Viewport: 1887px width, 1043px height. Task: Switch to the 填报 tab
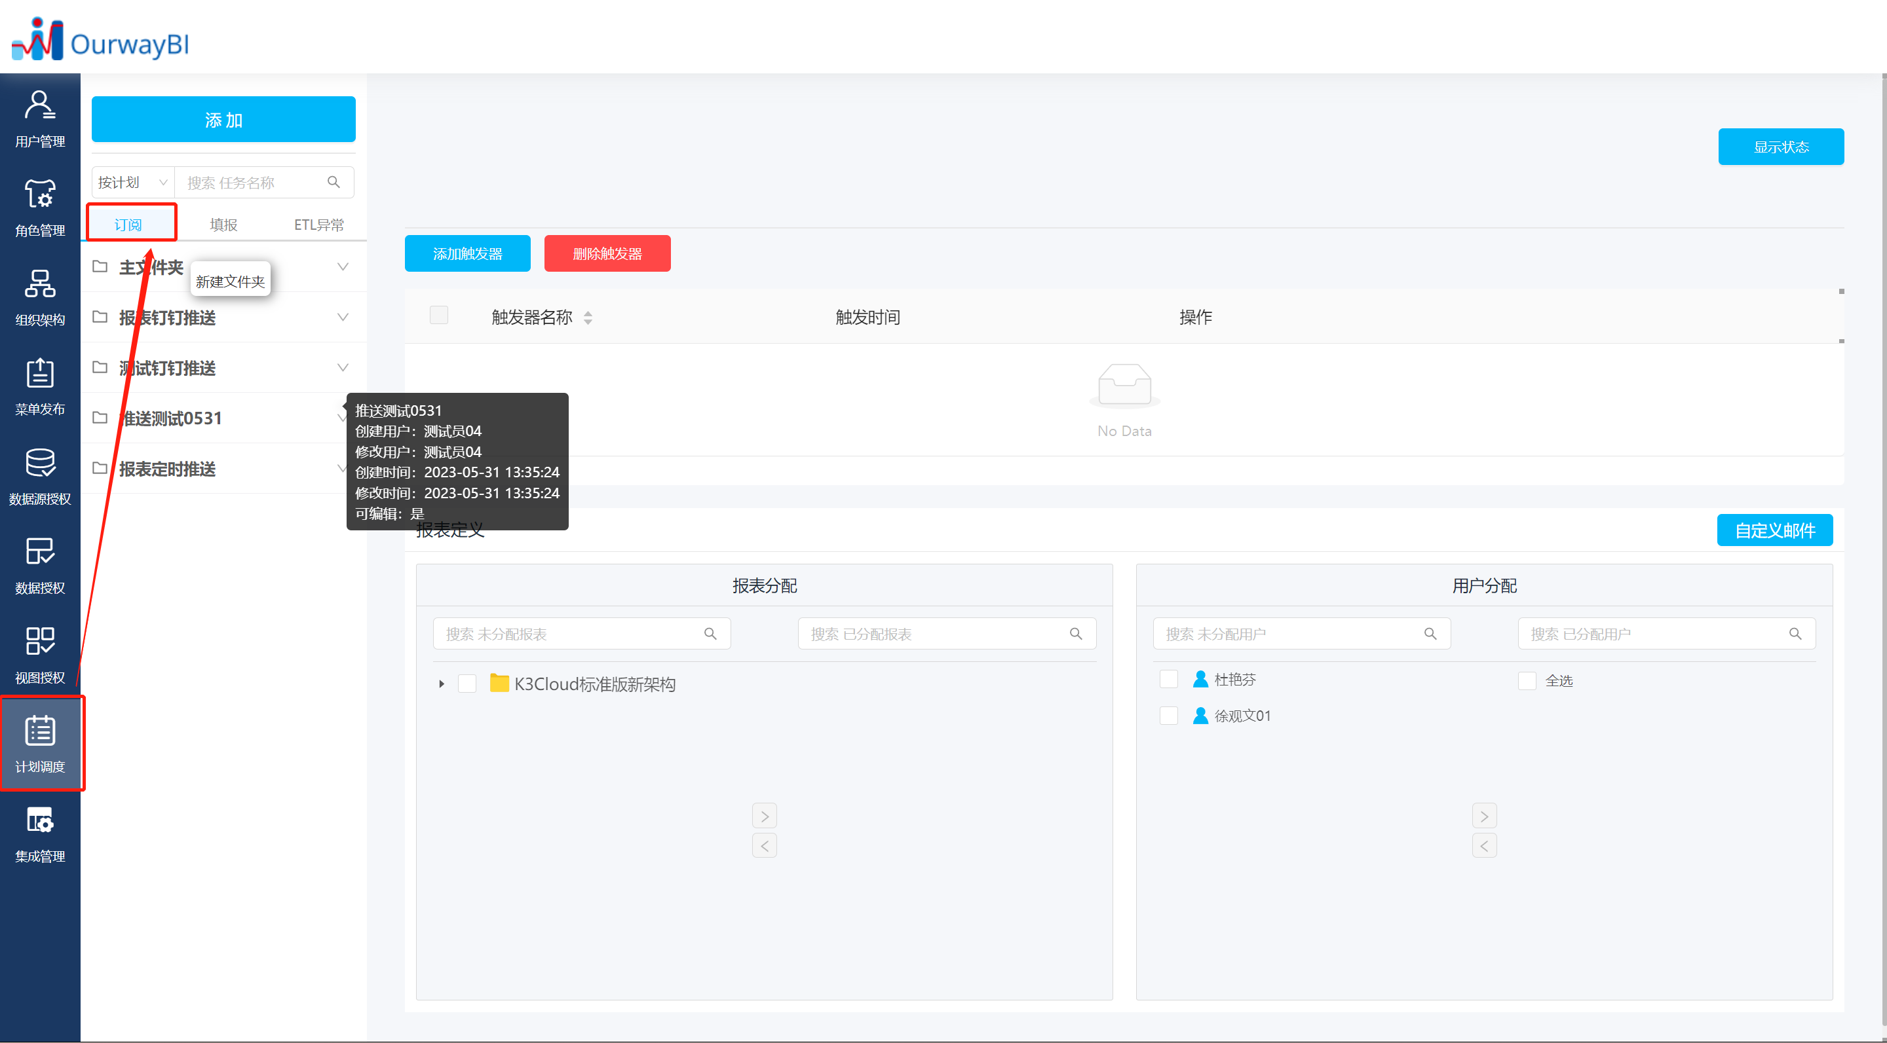point(223,225)
